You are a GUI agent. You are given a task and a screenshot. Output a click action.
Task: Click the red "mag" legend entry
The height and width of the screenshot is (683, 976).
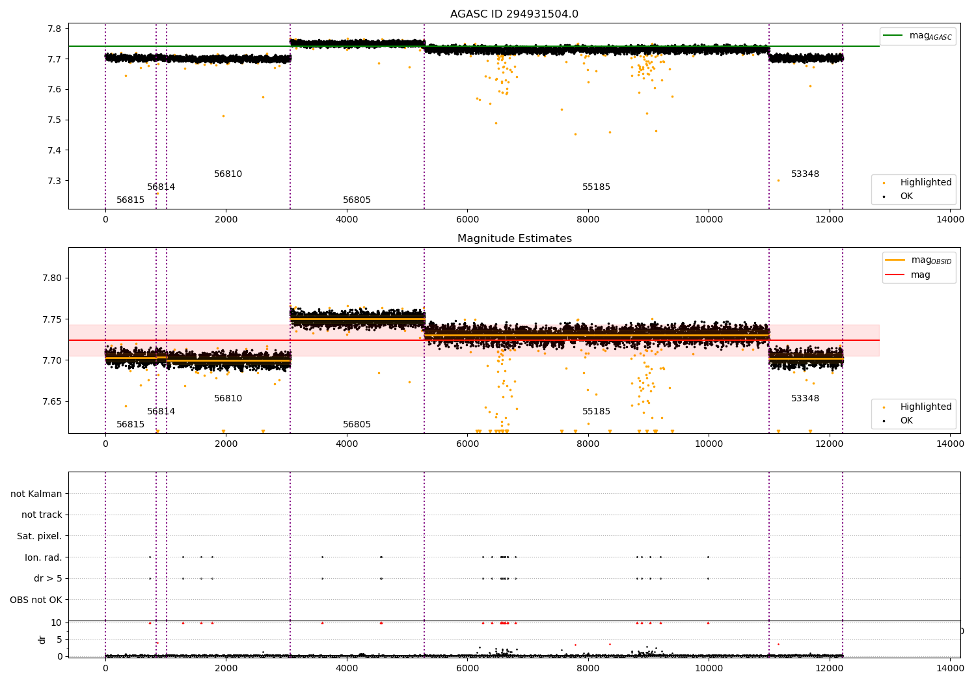pyautogui.click(x=908, y=275)
